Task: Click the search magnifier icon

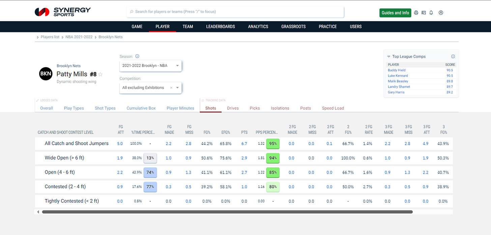Action: tap(131, 12)
